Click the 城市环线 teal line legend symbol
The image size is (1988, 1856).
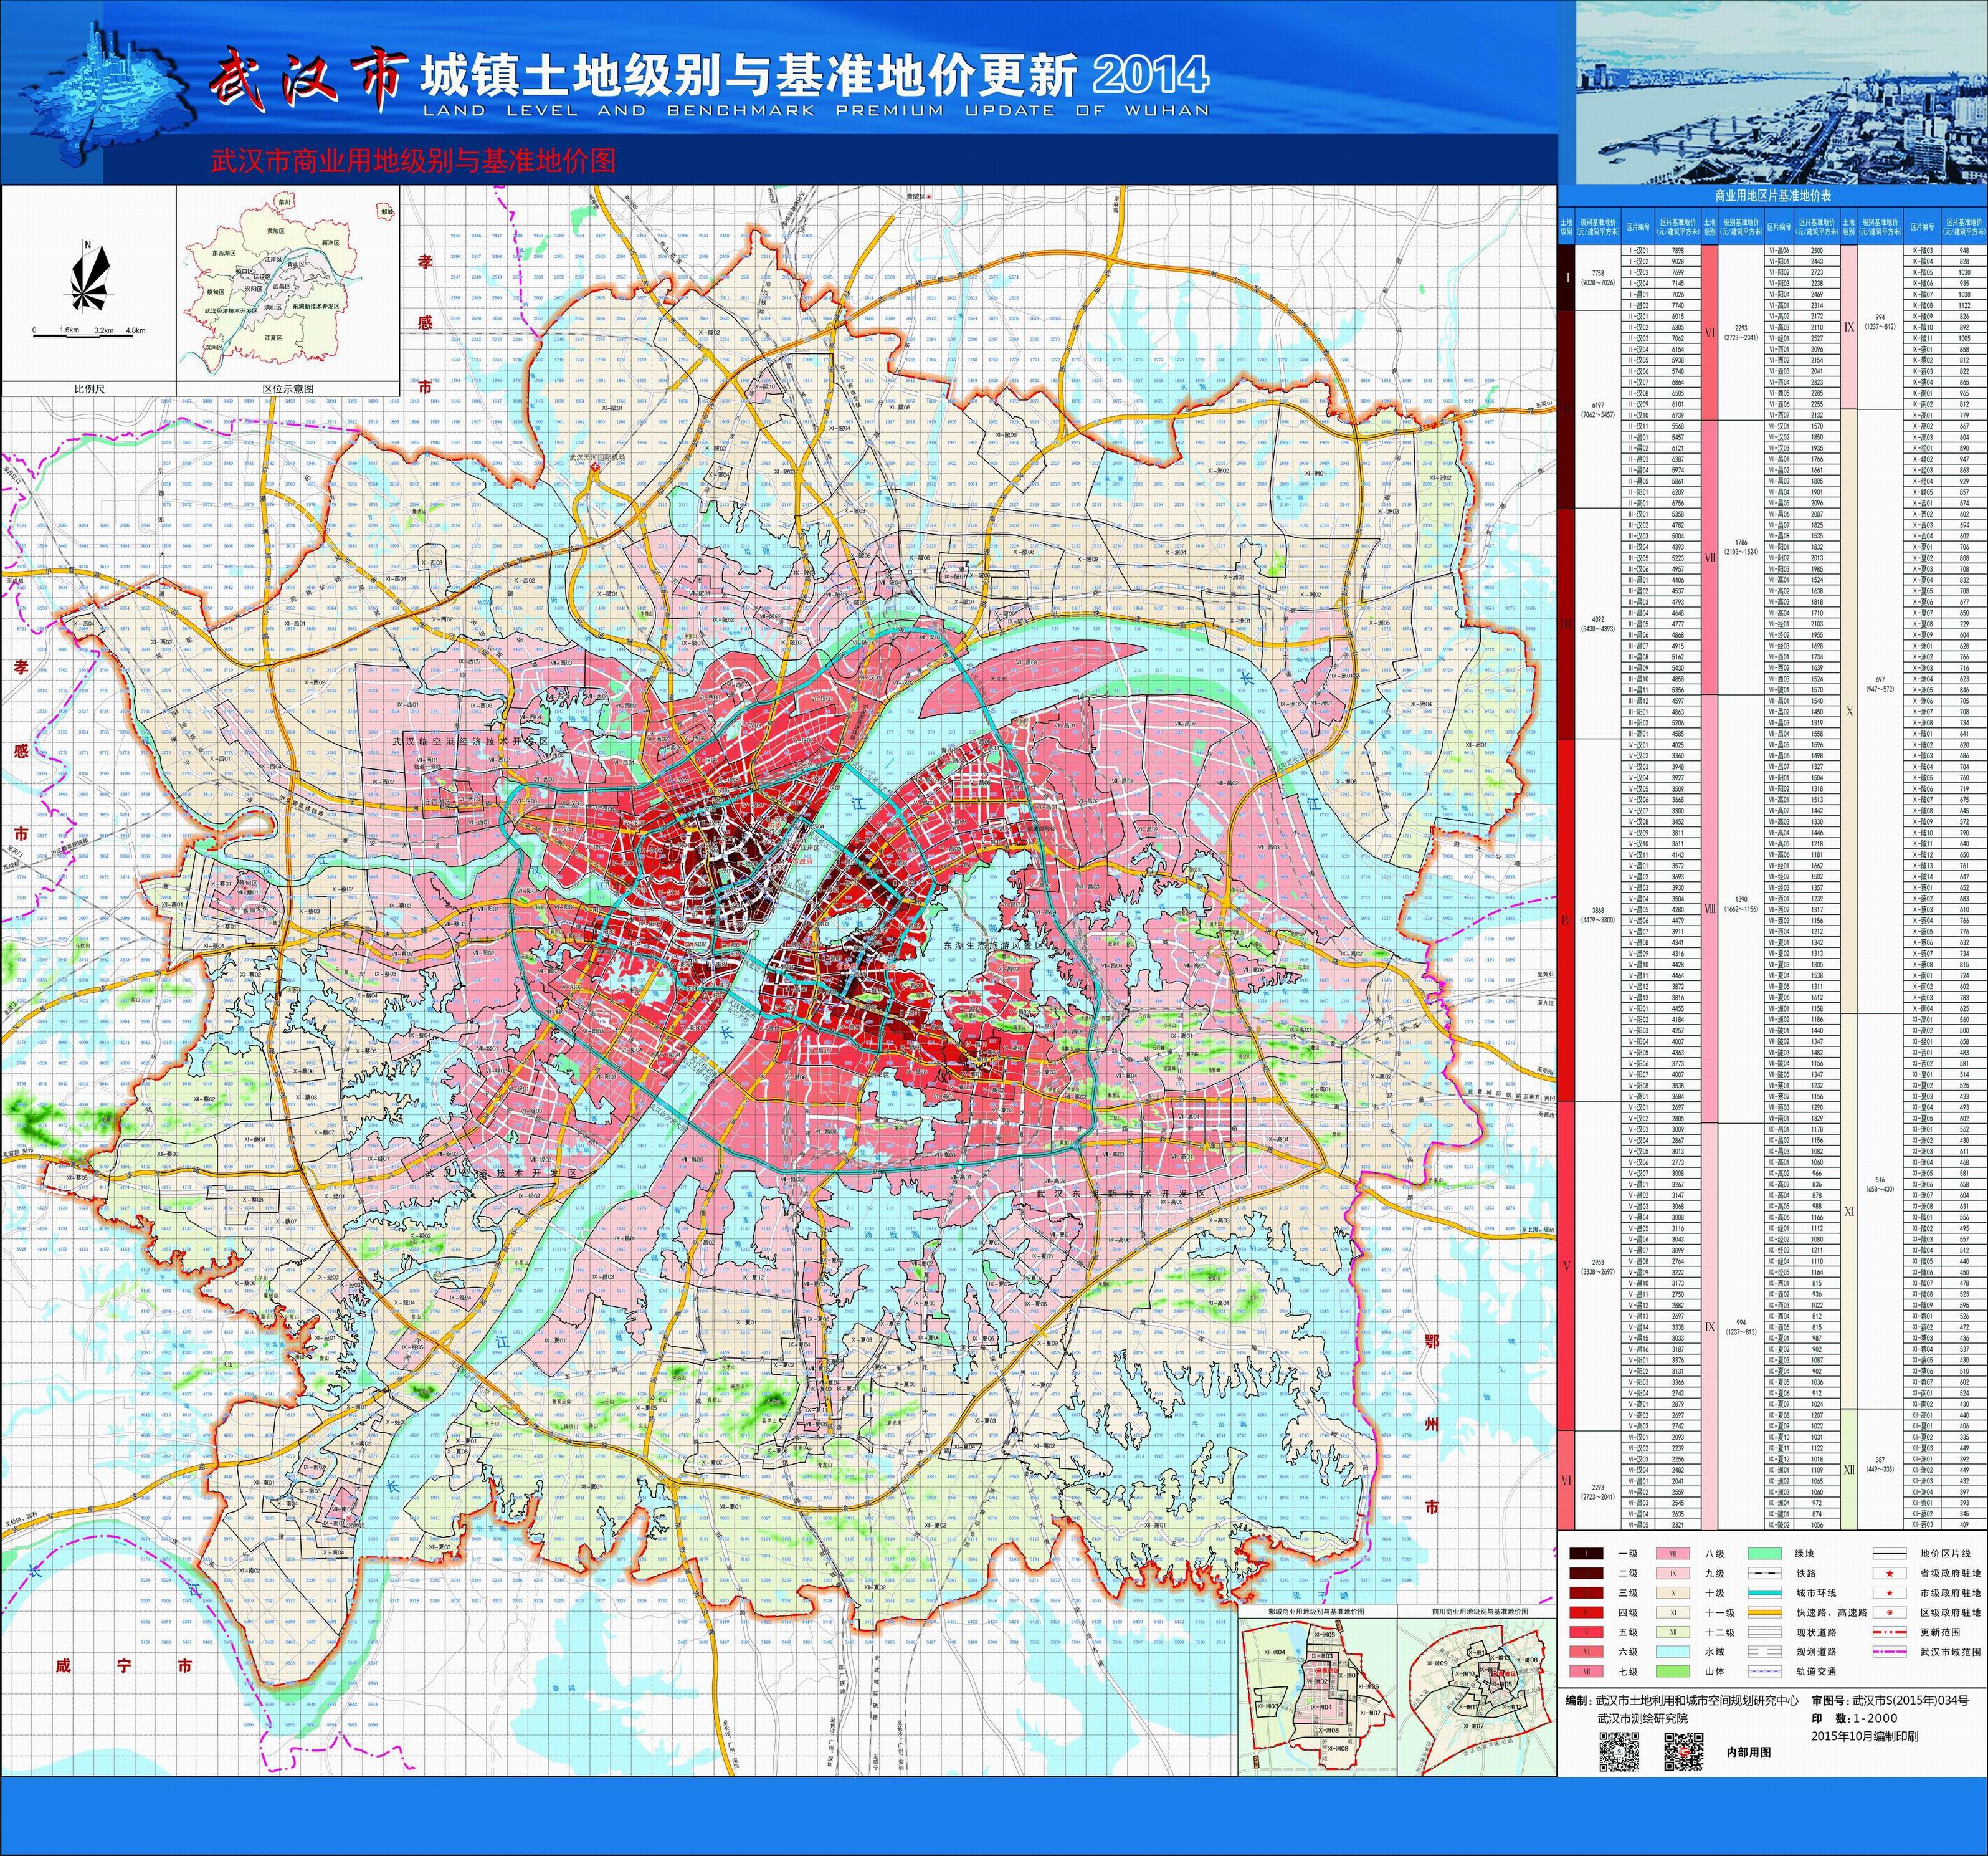[1765, 1593]
